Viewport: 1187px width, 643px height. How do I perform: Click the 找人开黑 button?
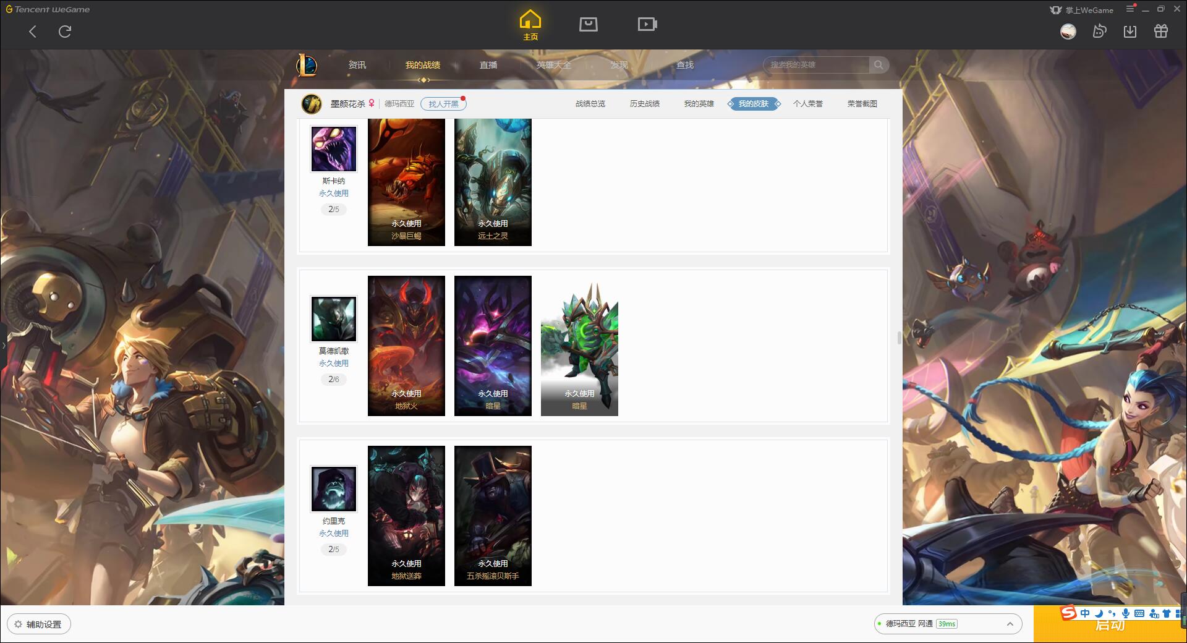(443, 104)
